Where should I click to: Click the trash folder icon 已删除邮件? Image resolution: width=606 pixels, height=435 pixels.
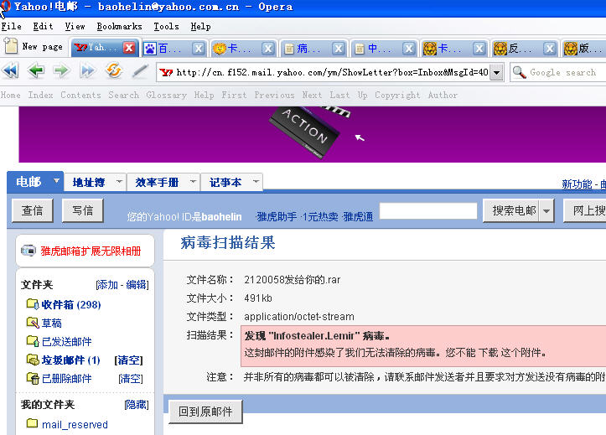tap(33, 378)
